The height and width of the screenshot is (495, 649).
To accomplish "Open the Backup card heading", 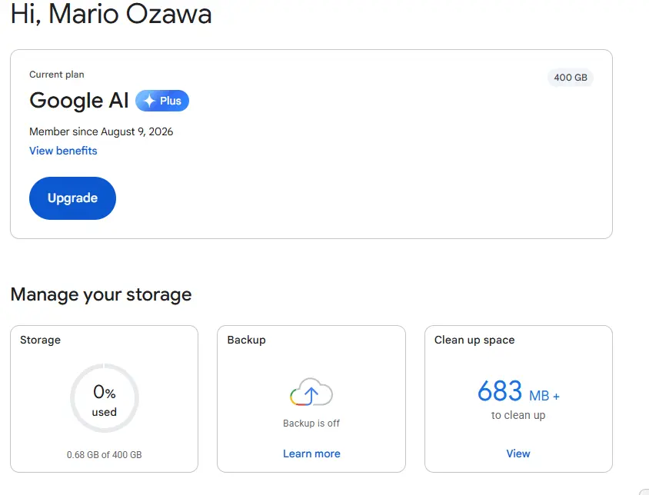I will point(246,340).
